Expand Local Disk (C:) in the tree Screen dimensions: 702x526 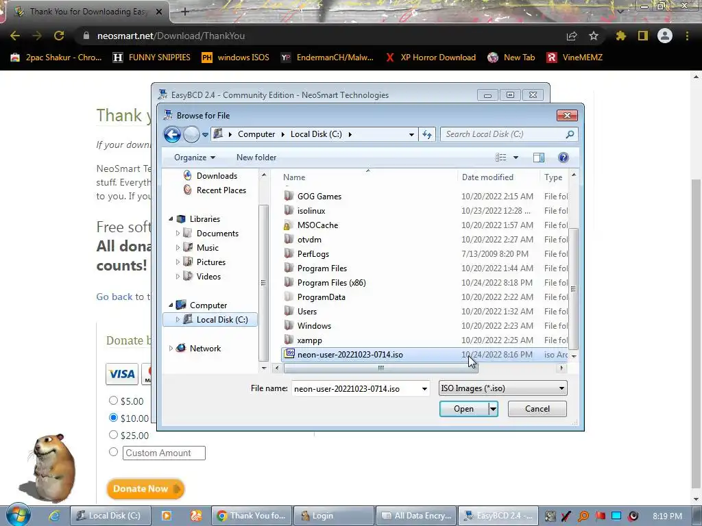178,319
